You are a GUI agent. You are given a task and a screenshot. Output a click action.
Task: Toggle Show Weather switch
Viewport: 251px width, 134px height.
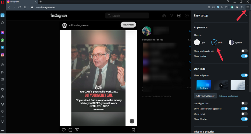click(x=245, y=119)
